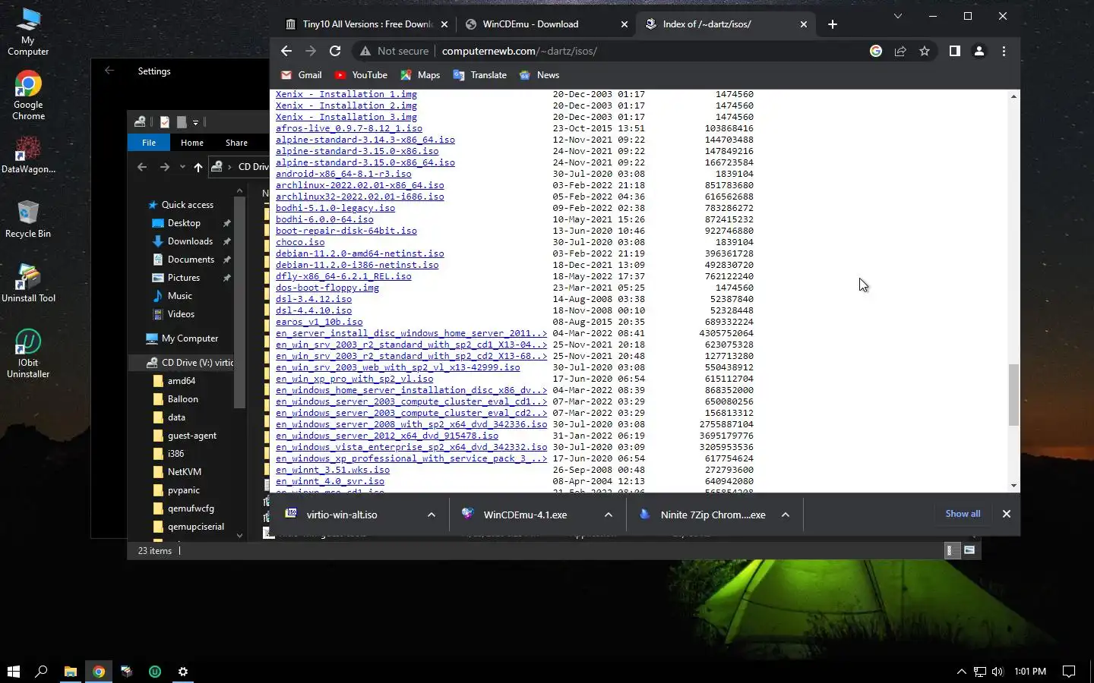The height and width of the screenshot is (683, 1094).
Task: Open Chrome side panel
Action: tap(954, 51)
